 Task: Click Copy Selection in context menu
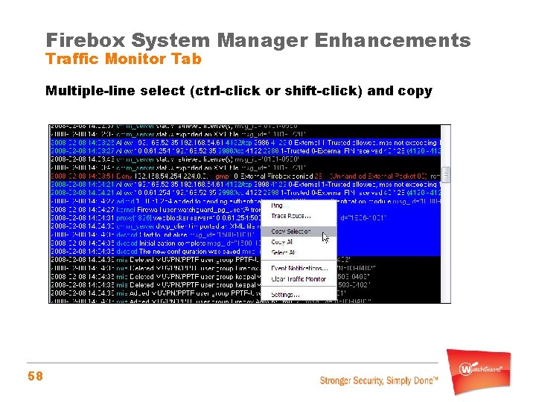[x=299, y=232]
